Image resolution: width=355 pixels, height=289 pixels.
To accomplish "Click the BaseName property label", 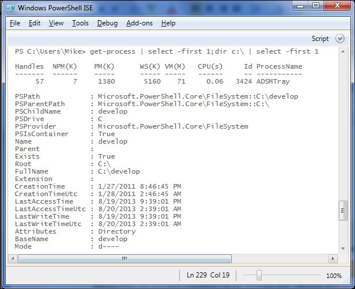I will click(32, 239).
